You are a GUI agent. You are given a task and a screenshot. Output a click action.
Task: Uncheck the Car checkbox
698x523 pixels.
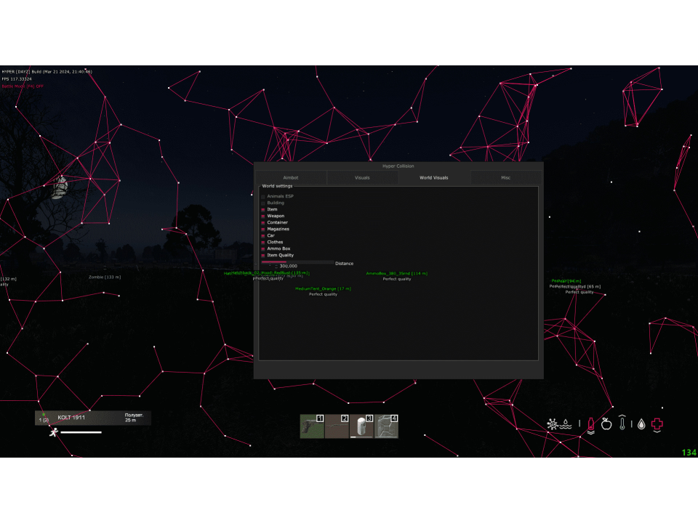(263, 235)
